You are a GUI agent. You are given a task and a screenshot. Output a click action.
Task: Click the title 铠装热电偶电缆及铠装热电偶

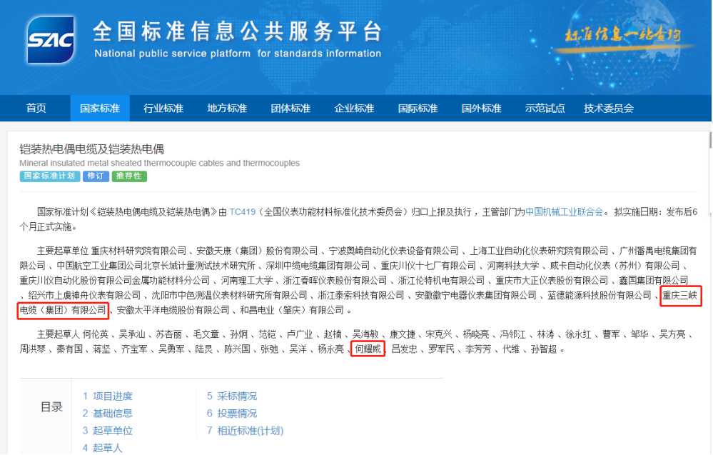[92, 149]
